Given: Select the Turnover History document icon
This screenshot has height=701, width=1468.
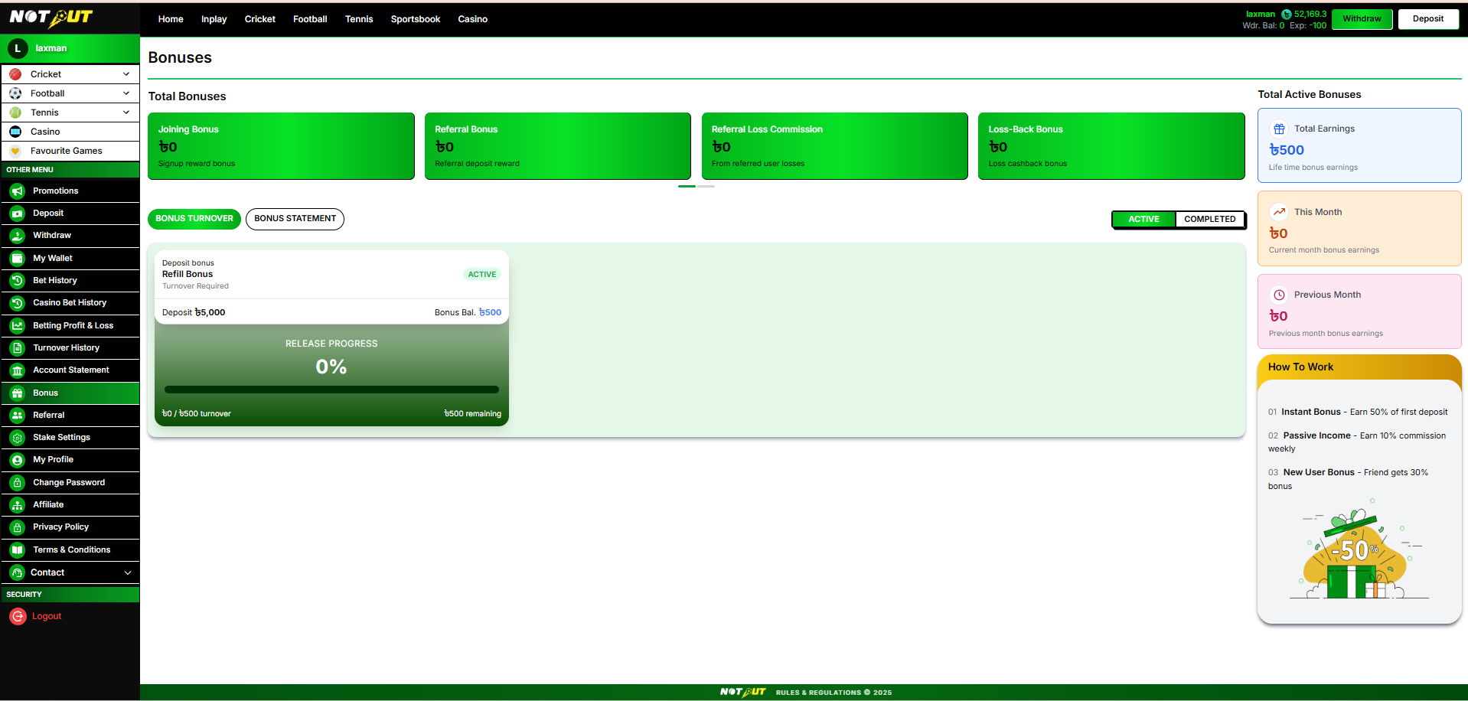Looking at the screenshot, I should [x=18, y=348].
